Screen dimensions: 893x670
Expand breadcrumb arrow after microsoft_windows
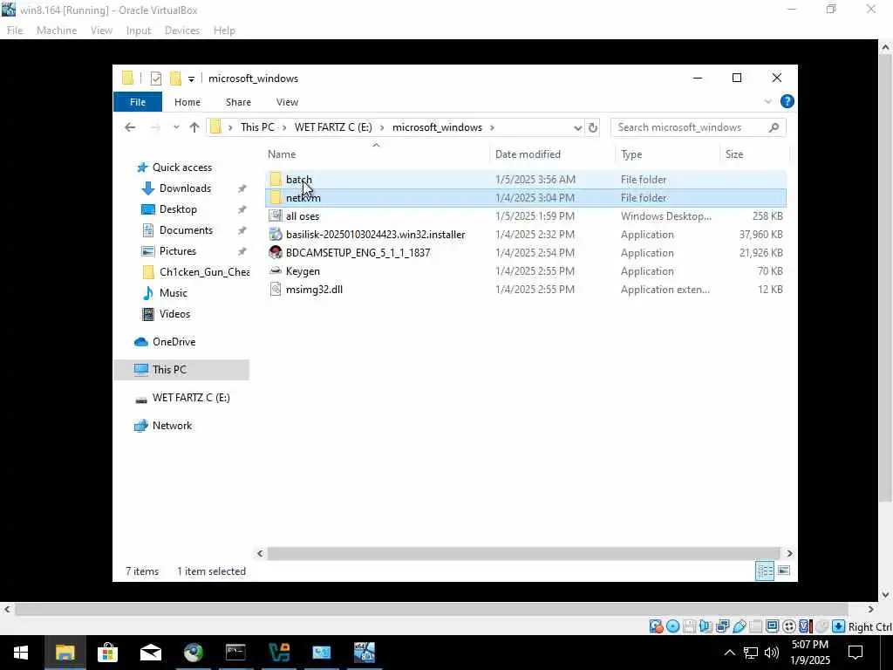click(x=492, y=127)
